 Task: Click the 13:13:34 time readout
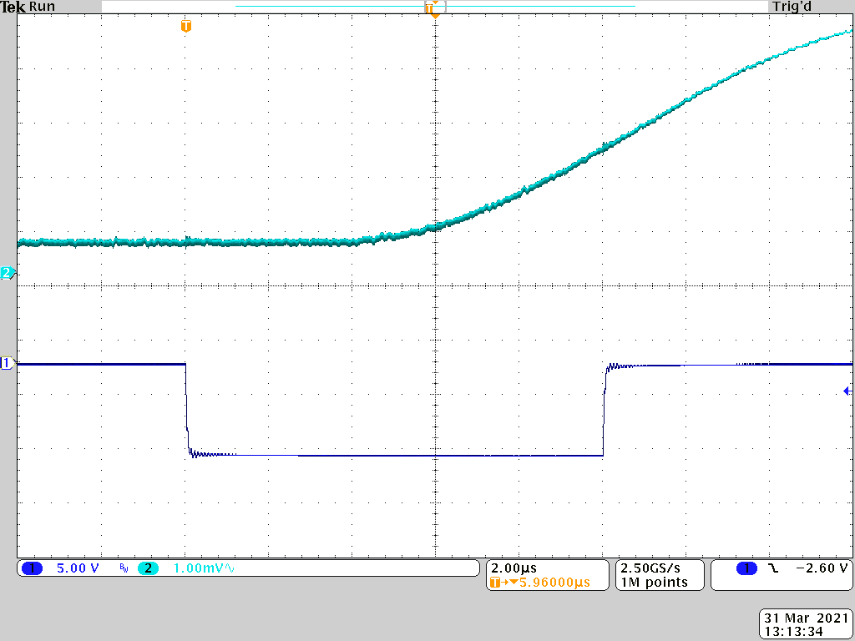pyautogui.click(x=793, y=633)
